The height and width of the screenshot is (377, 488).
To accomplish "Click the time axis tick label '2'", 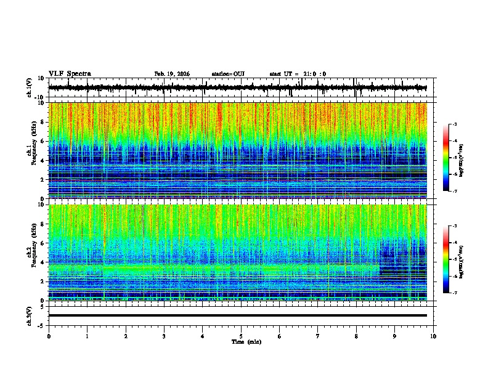I will click(126, 336).
